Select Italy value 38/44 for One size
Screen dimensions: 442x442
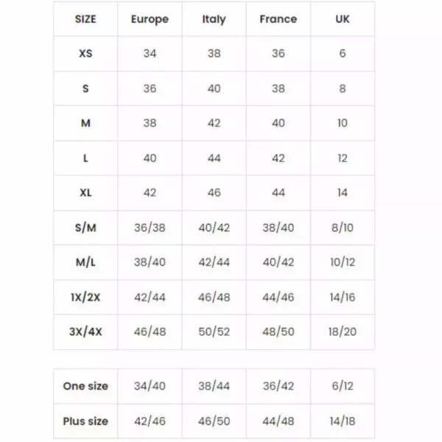214,386
